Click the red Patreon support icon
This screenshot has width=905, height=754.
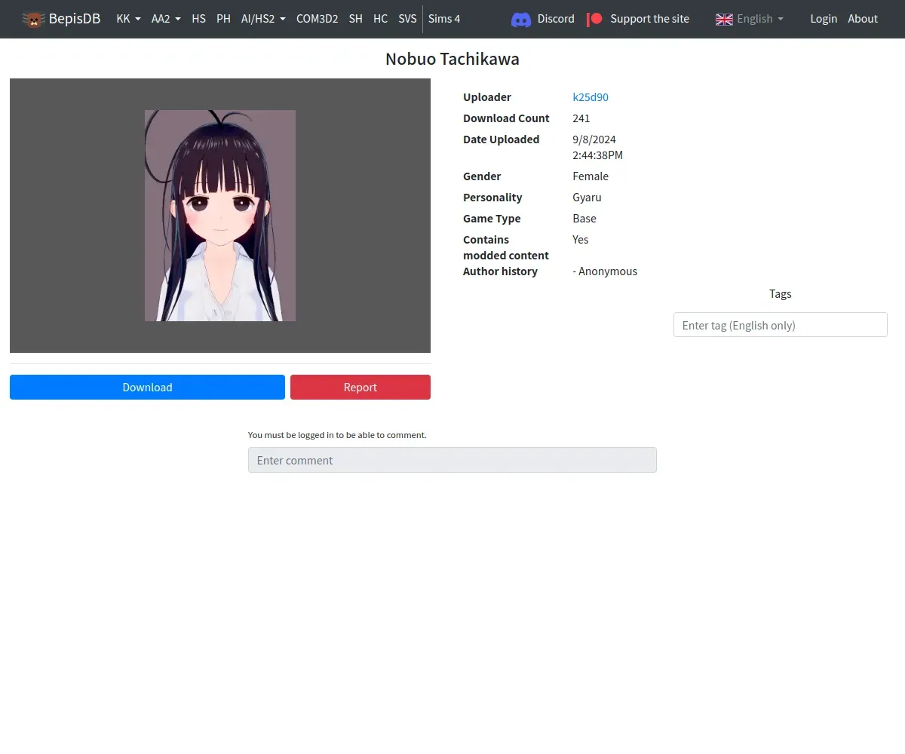(595, 19)
